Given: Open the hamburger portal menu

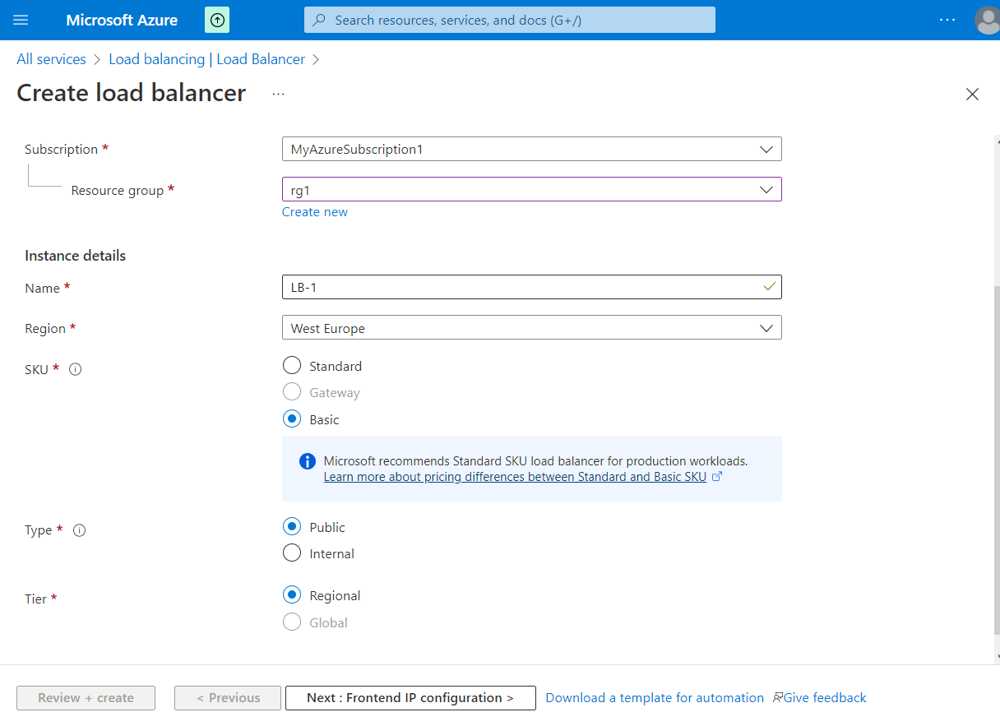Looking at the screenshot, I should 21,20.
